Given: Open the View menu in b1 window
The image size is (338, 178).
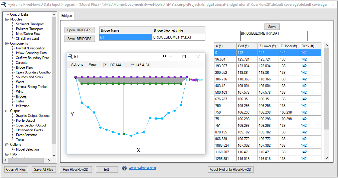Looking at the screenshot, I should [93, 64].
